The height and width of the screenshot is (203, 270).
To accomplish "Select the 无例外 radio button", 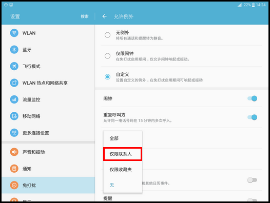I will coord(107,35).
